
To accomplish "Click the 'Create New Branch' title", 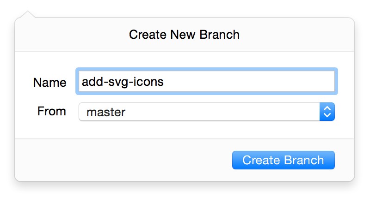I will [184, 35].
